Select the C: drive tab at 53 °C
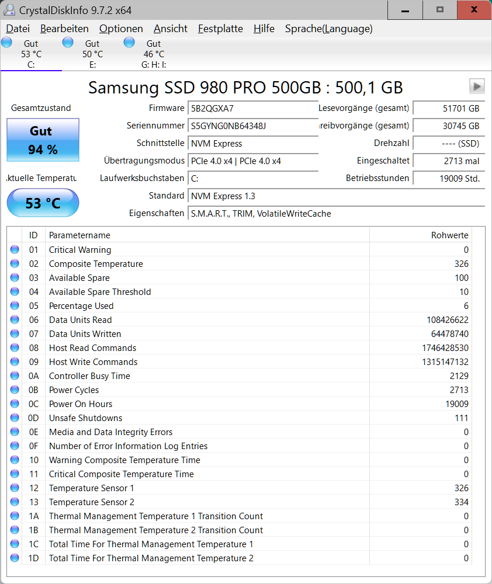 pyautogui.click(x=32, y=54)
